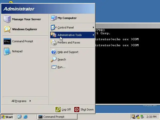Open the All Programs label
Image resolution: width=160 pixels, height=120 pixels.
tap(19, 101)
